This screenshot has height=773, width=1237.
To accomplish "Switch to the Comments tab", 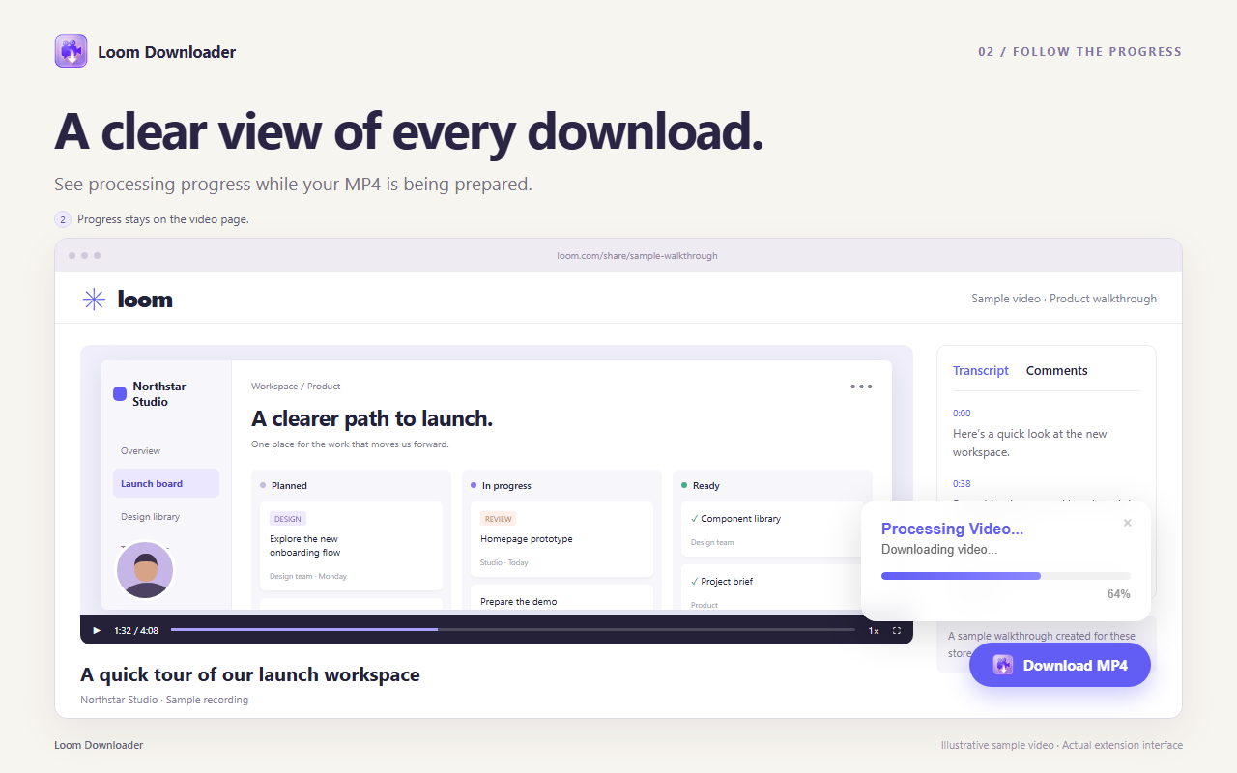I will click(x=1056, y=370).
